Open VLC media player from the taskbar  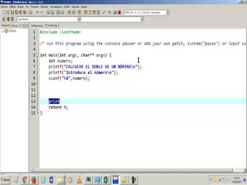[x=79, y=180]
